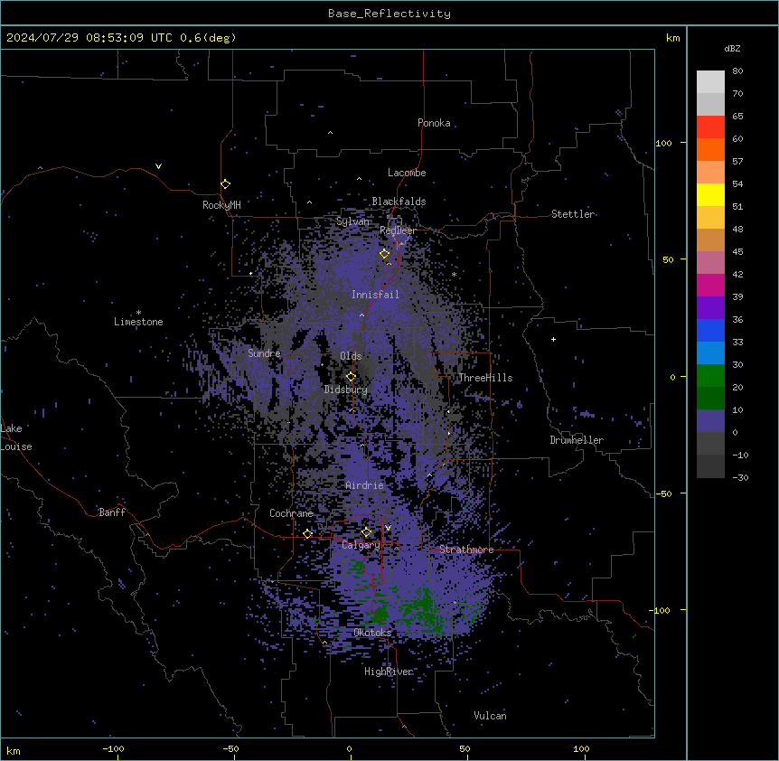Click the asterisk marker east of Innisfail
This screenshot has width=779, height=761.
[454, 275]
